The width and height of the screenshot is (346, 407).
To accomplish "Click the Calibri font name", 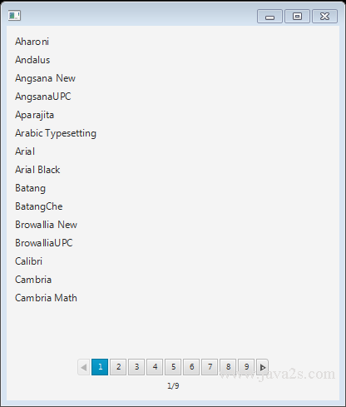I will (x=28, y=261).
